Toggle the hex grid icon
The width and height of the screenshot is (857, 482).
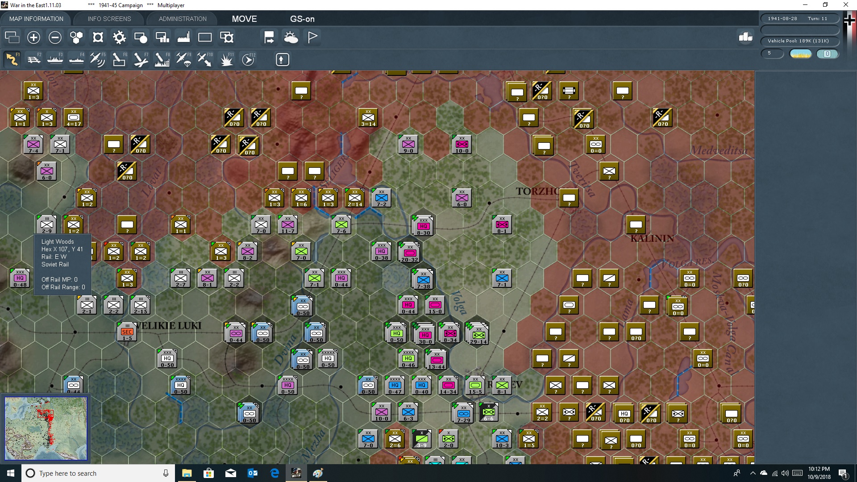(x=76, y=37)
